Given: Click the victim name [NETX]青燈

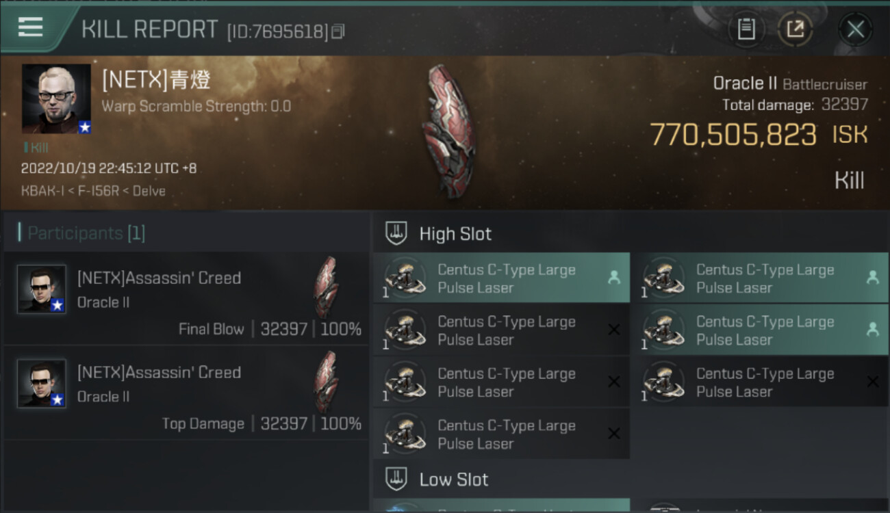Looking at the screenshot, I should point(156,81).
